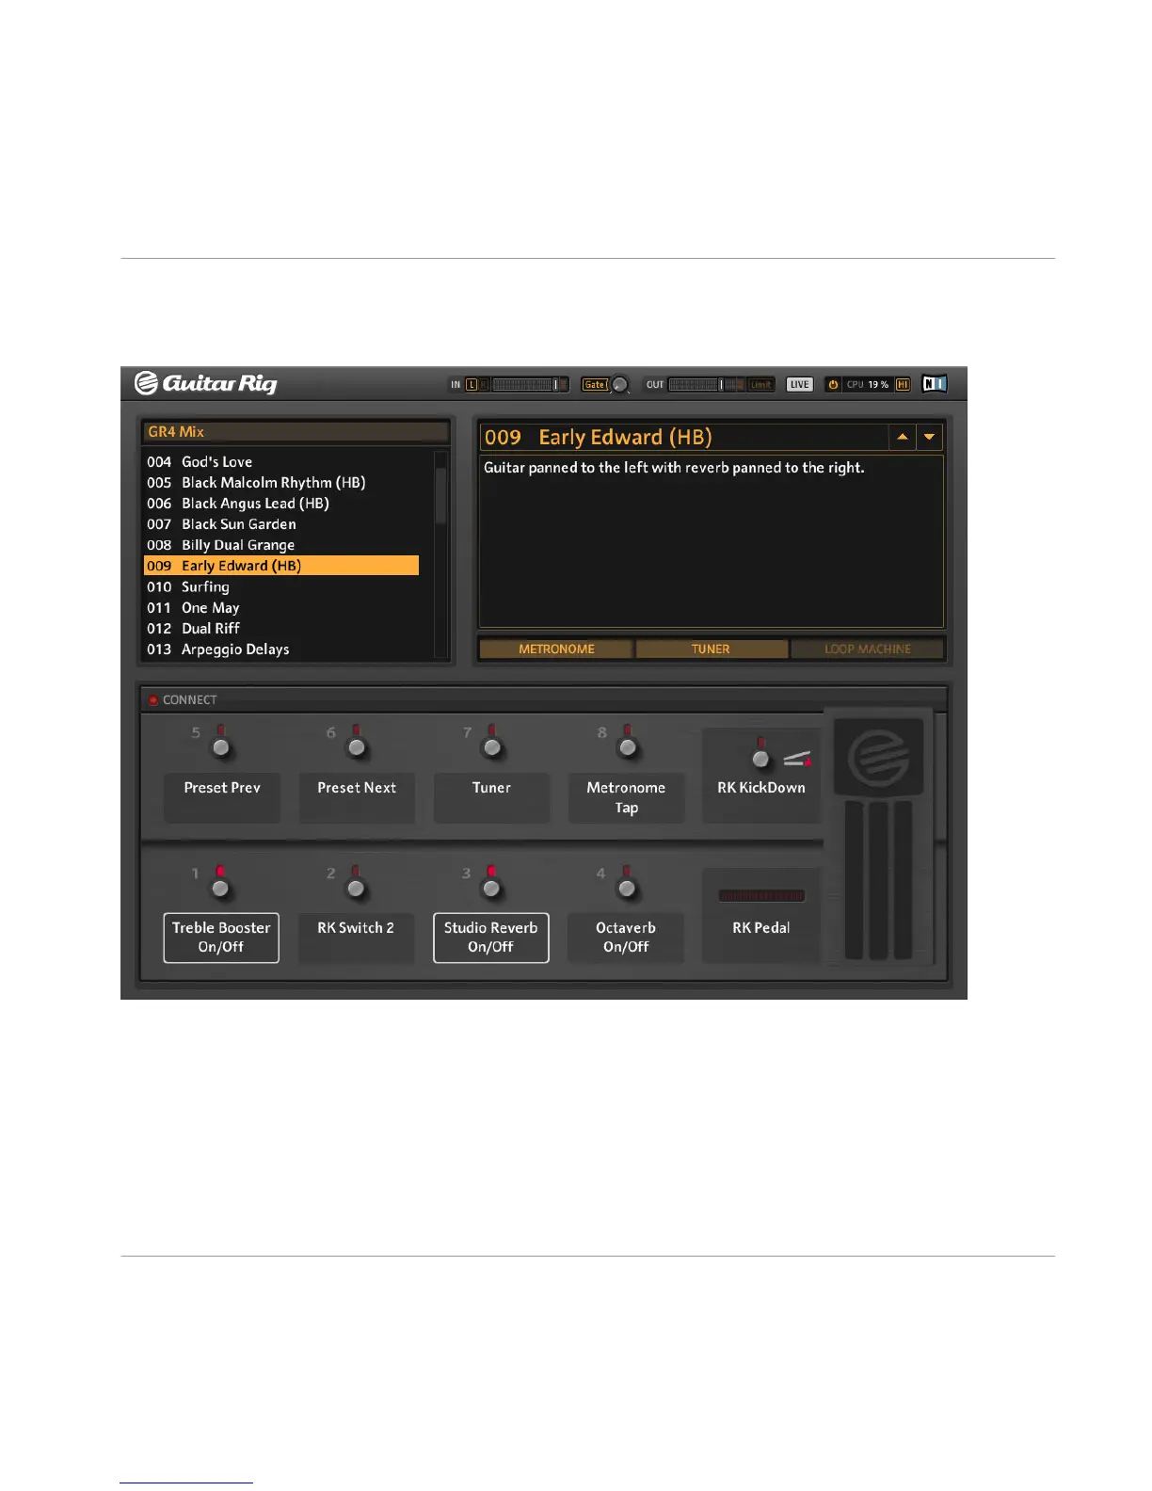1152x1491 pixels.
Task: Select preset 011 One May
Action: [x=281, y=608]
